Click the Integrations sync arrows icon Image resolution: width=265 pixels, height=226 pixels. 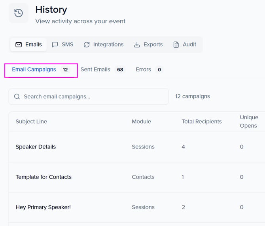(87, 45)
